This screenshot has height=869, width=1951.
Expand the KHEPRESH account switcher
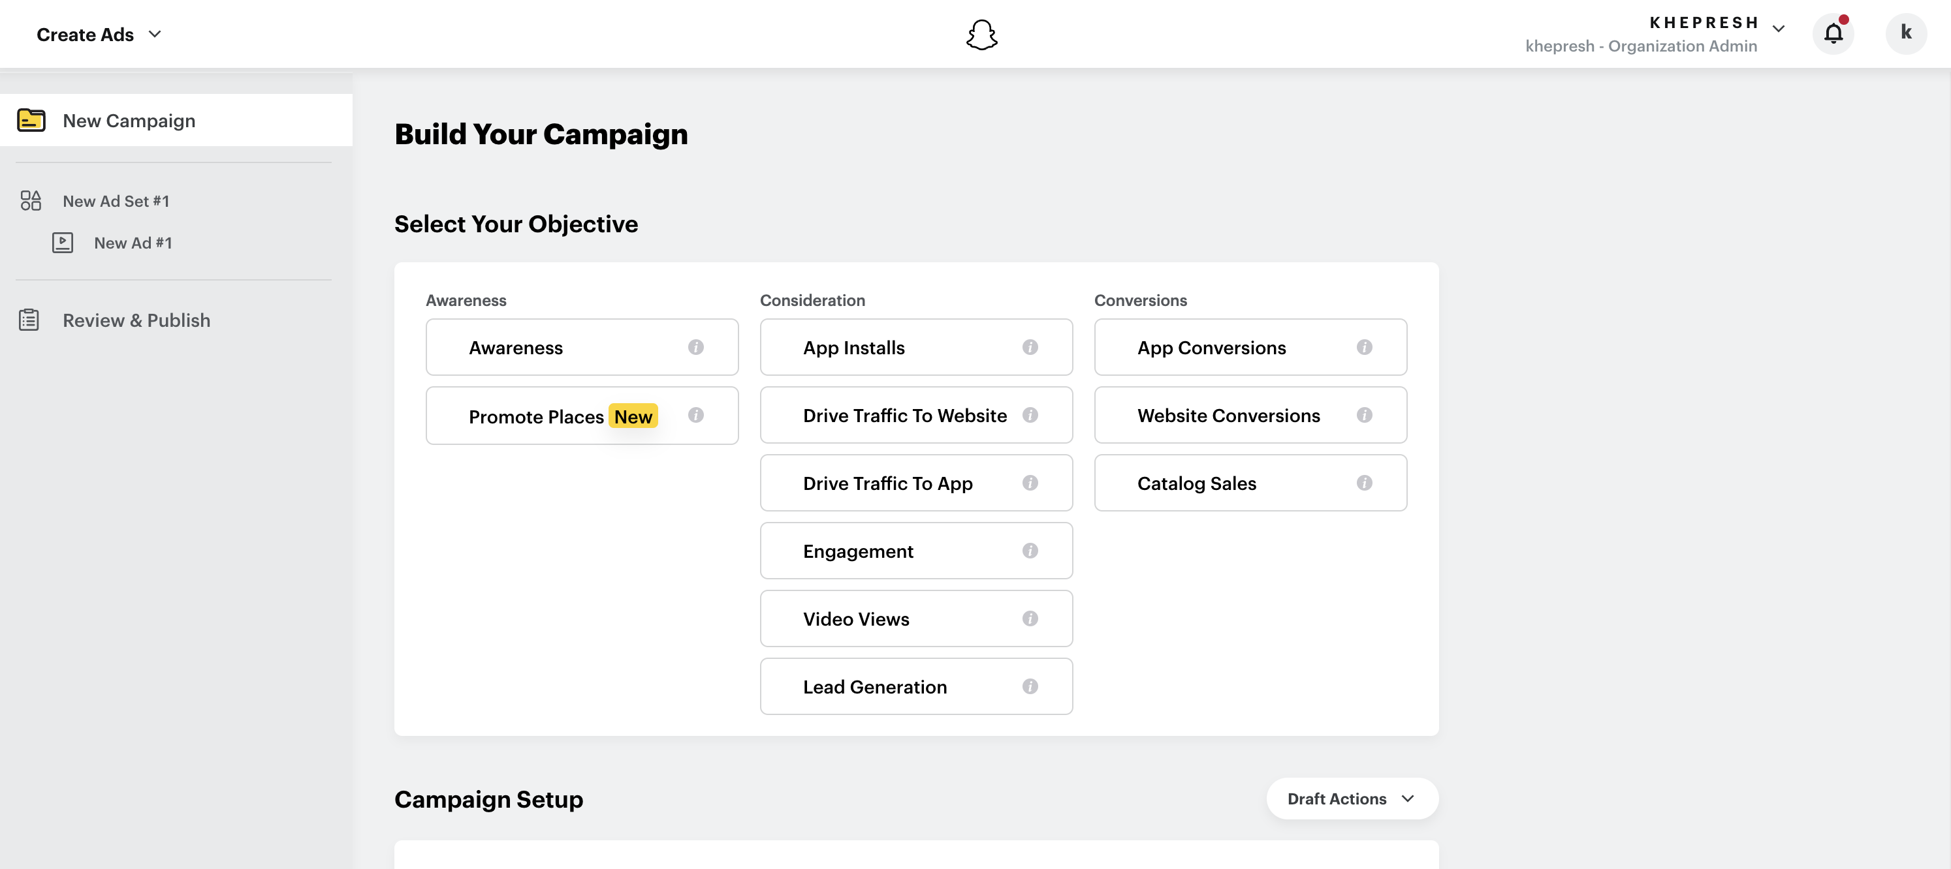tap(1779, 29)
